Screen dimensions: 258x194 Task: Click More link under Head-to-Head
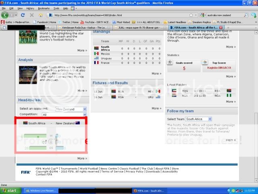[x=82, y=158]
